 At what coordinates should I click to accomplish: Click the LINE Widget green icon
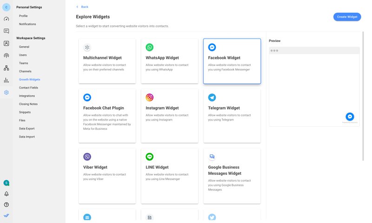pos(149,157)
